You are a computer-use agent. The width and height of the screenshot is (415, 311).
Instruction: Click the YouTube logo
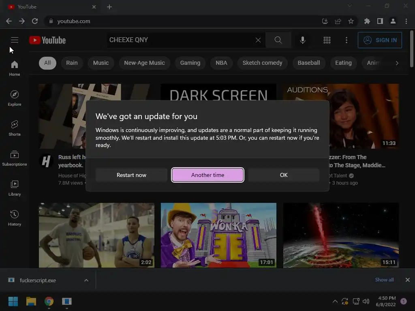click(x=47, y=40)
